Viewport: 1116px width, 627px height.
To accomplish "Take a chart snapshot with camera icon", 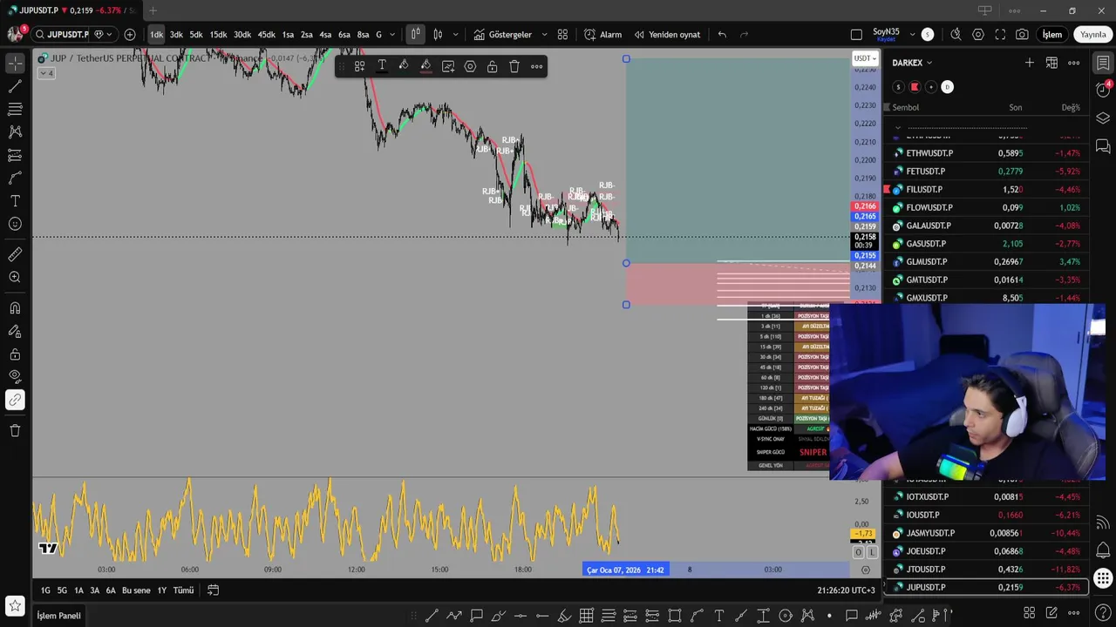I will (x=1022, y=35).
